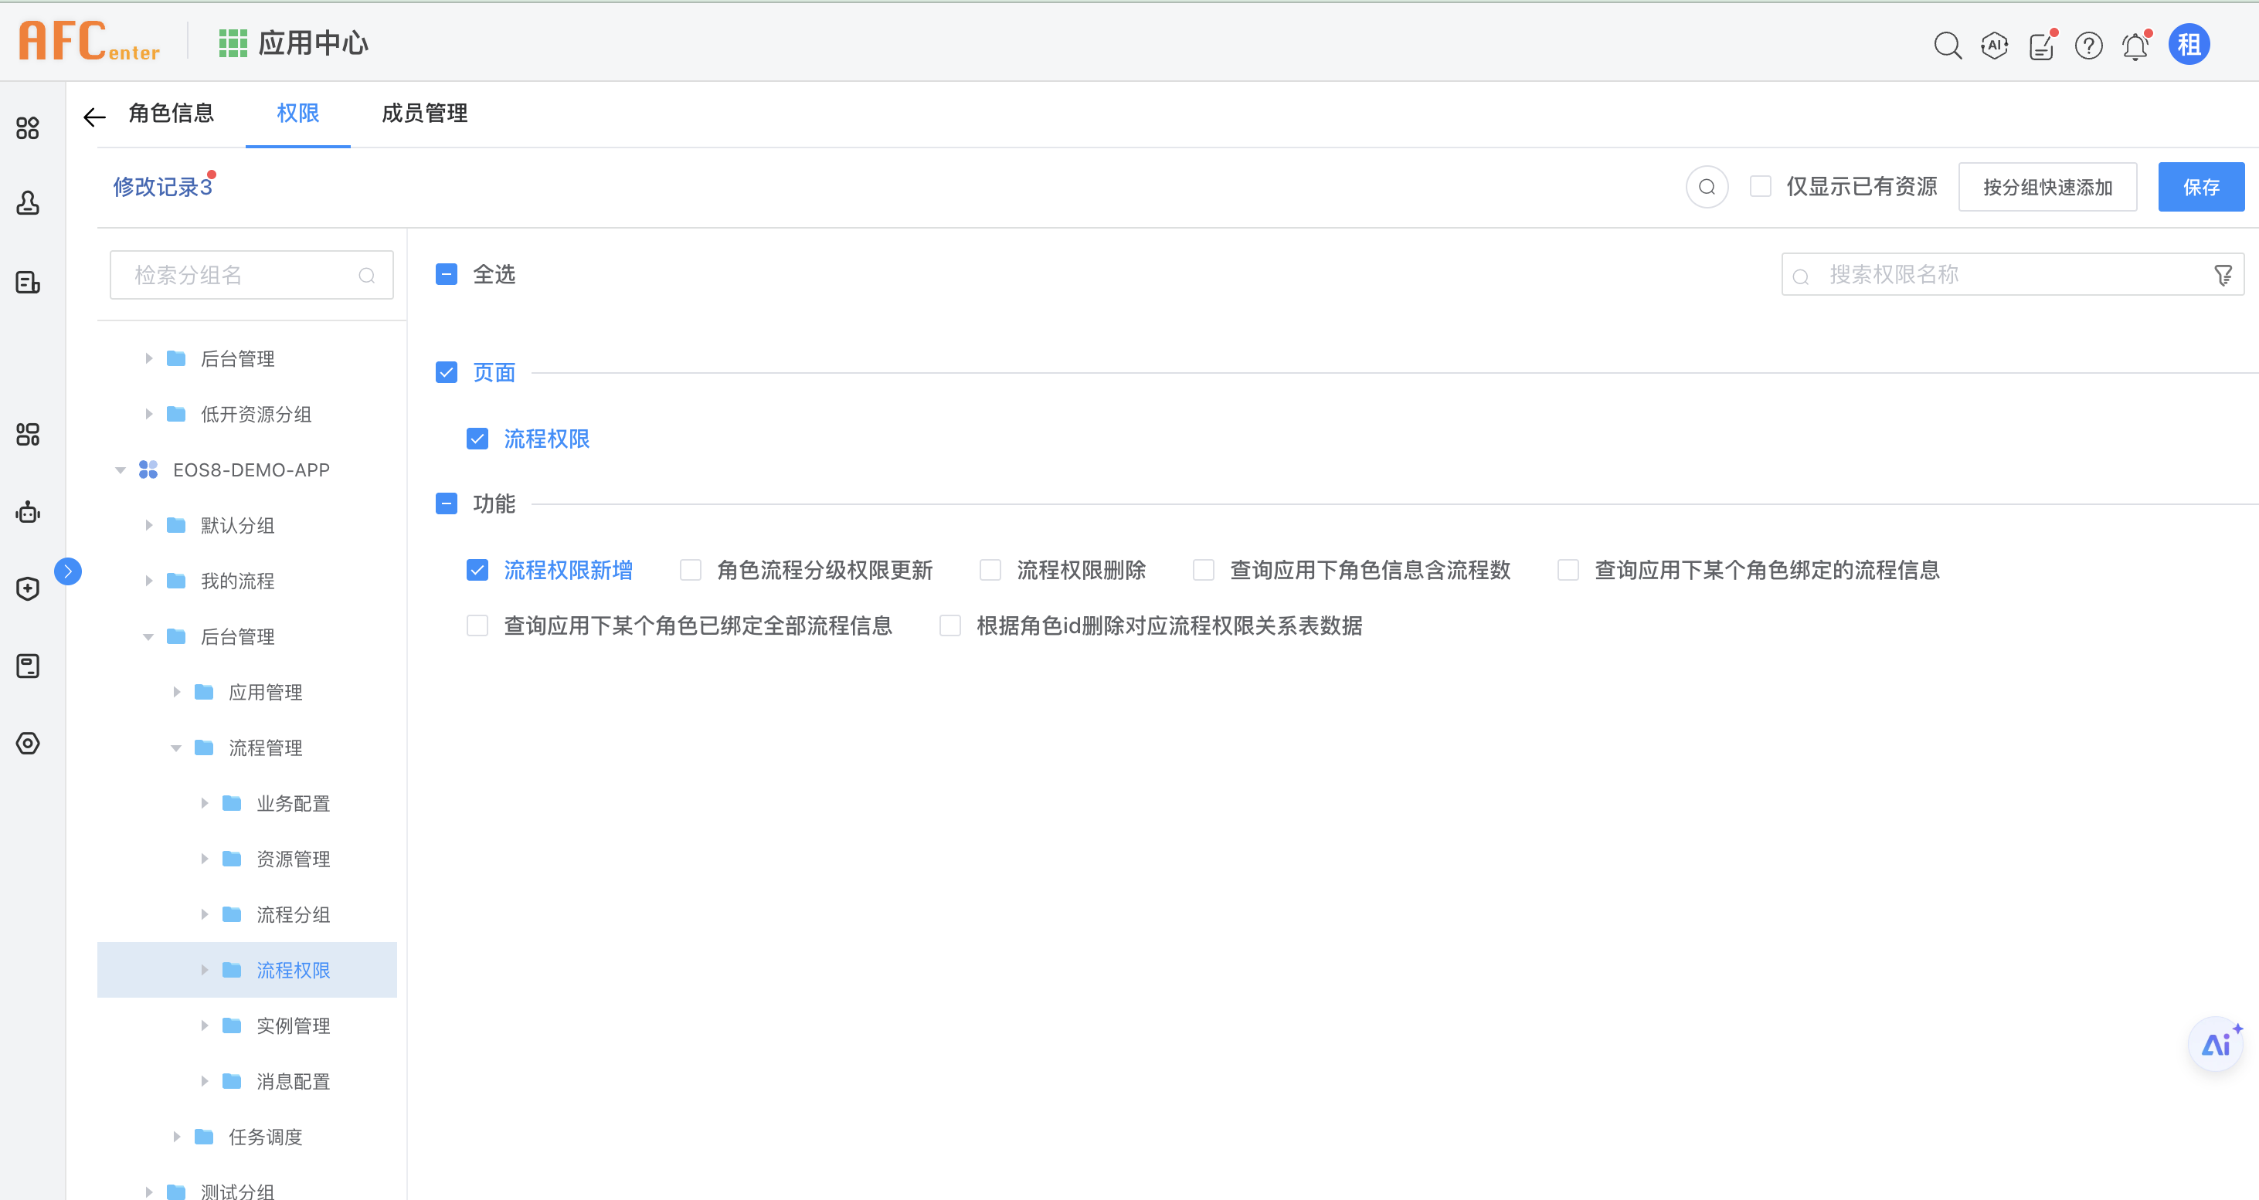This screenshot has width=2259, height=1200.
Task: Open the notifications bell icon
Action: 2135,46
